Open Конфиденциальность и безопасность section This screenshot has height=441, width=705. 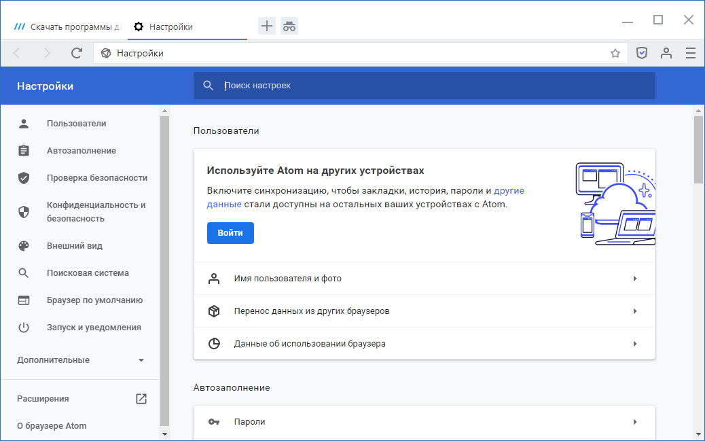[96, 211]
